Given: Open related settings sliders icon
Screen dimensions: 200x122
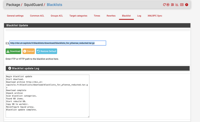Looking at the screenshot, I should click(172, 5).
